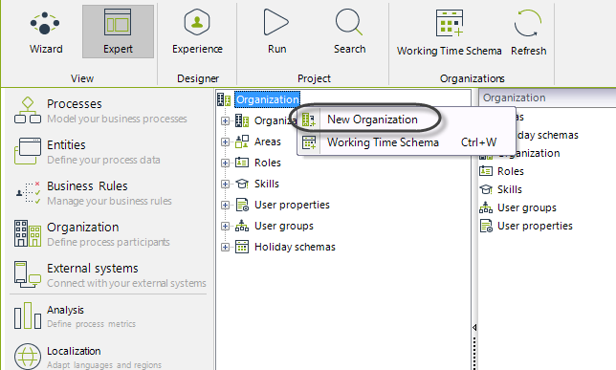Open Analysis label in the sidebar
This screenshot has width=616, height=370.
click(x=65, y=310)
